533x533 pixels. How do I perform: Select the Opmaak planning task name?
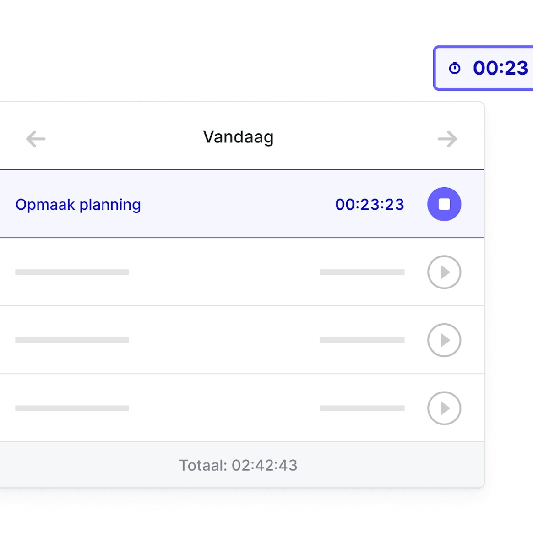pos(78,205)
